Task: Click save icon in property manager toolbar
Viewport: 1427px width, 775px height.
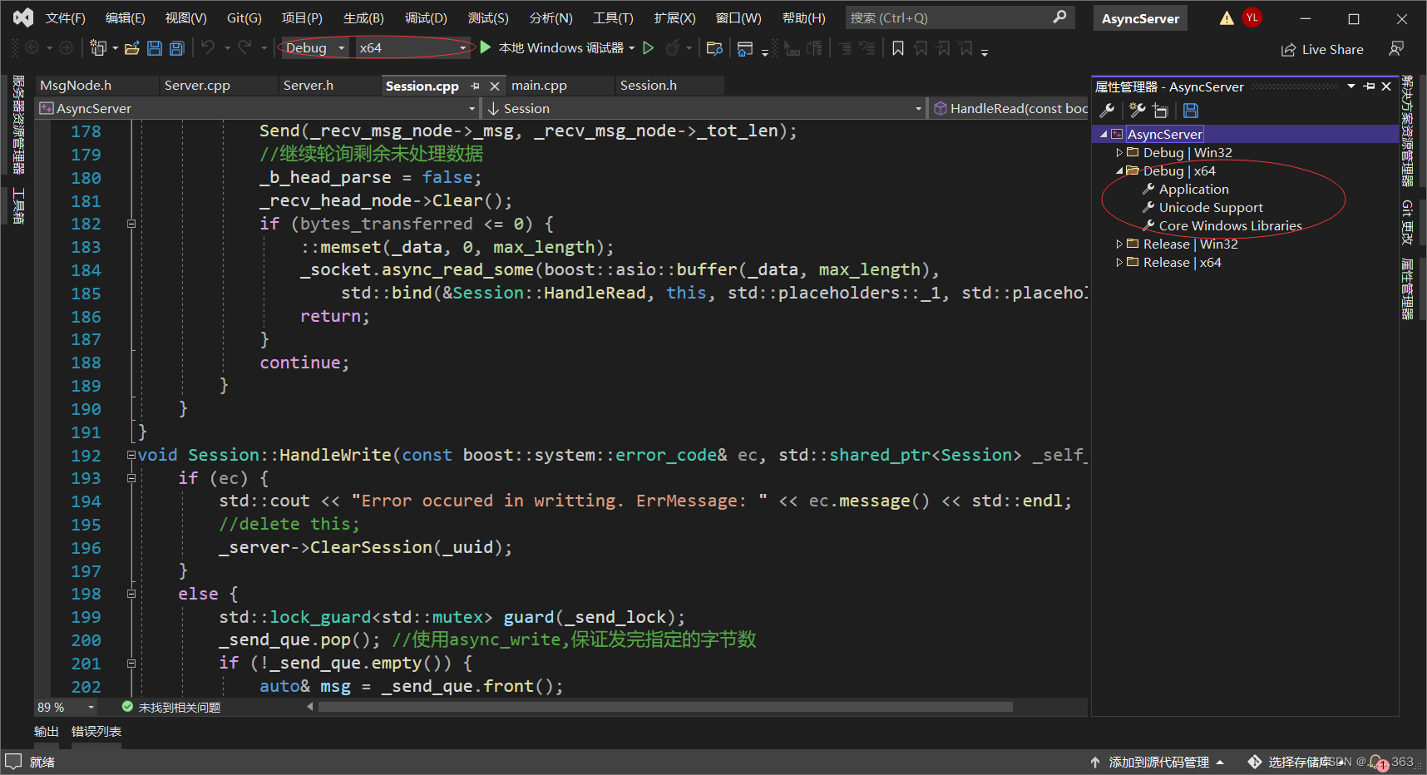Action: 1191,111
